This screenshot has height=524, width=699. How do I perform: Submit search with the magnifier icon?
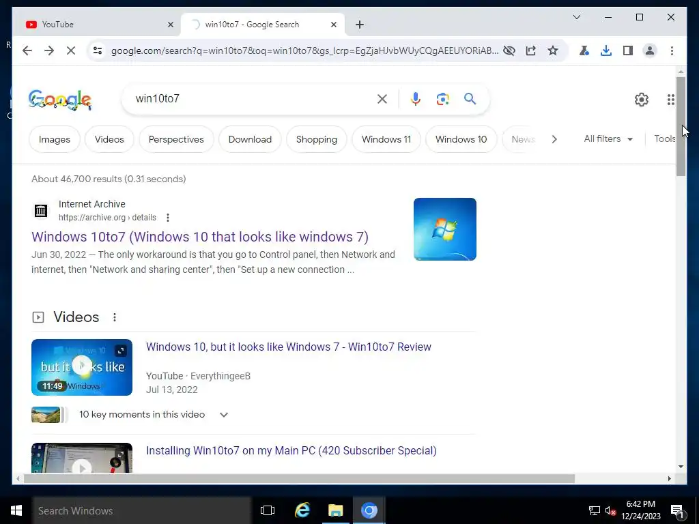(x=470, y=99)
